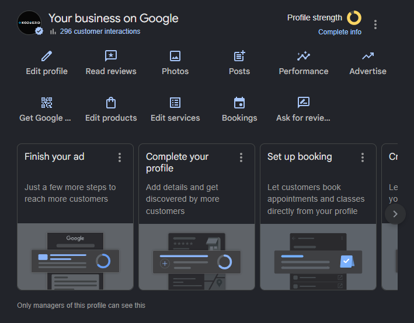The width and height of the screenshot is (414, 323).
Task: Open the Edit services list icon
Action: [x=175, y=103]
